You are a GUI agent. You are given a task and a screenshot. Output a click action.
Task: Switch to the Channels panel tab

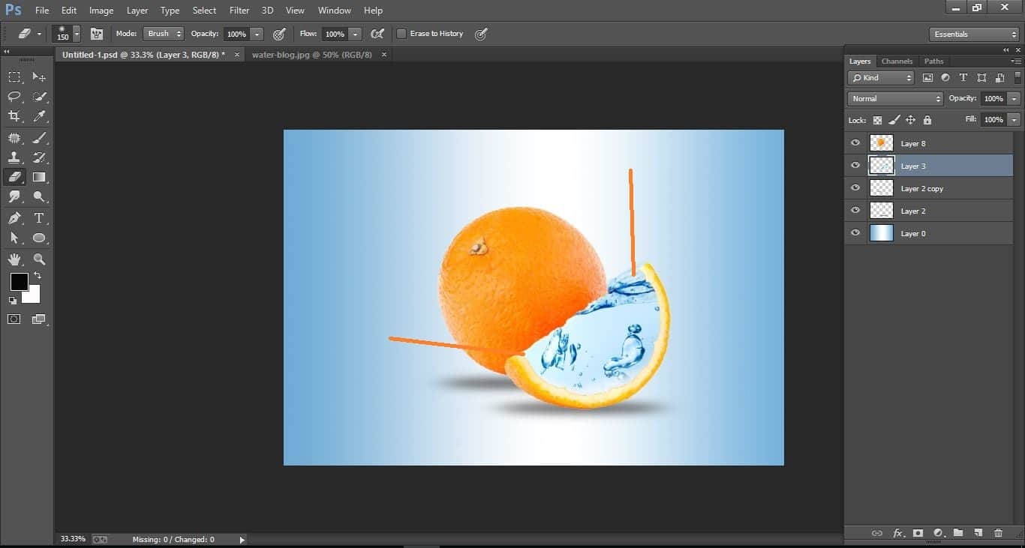tap(897, 61)
